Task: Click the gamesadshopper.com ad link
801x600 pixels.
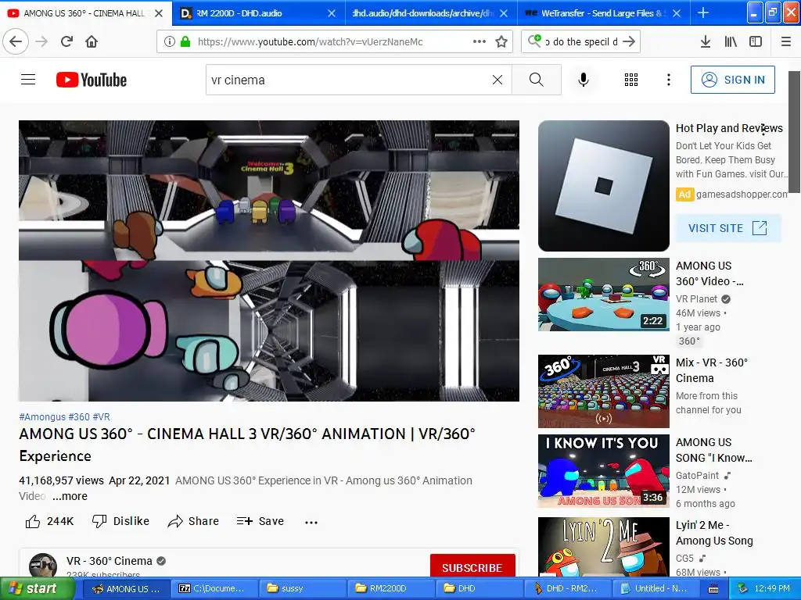Action: click(x=742, y=195)
